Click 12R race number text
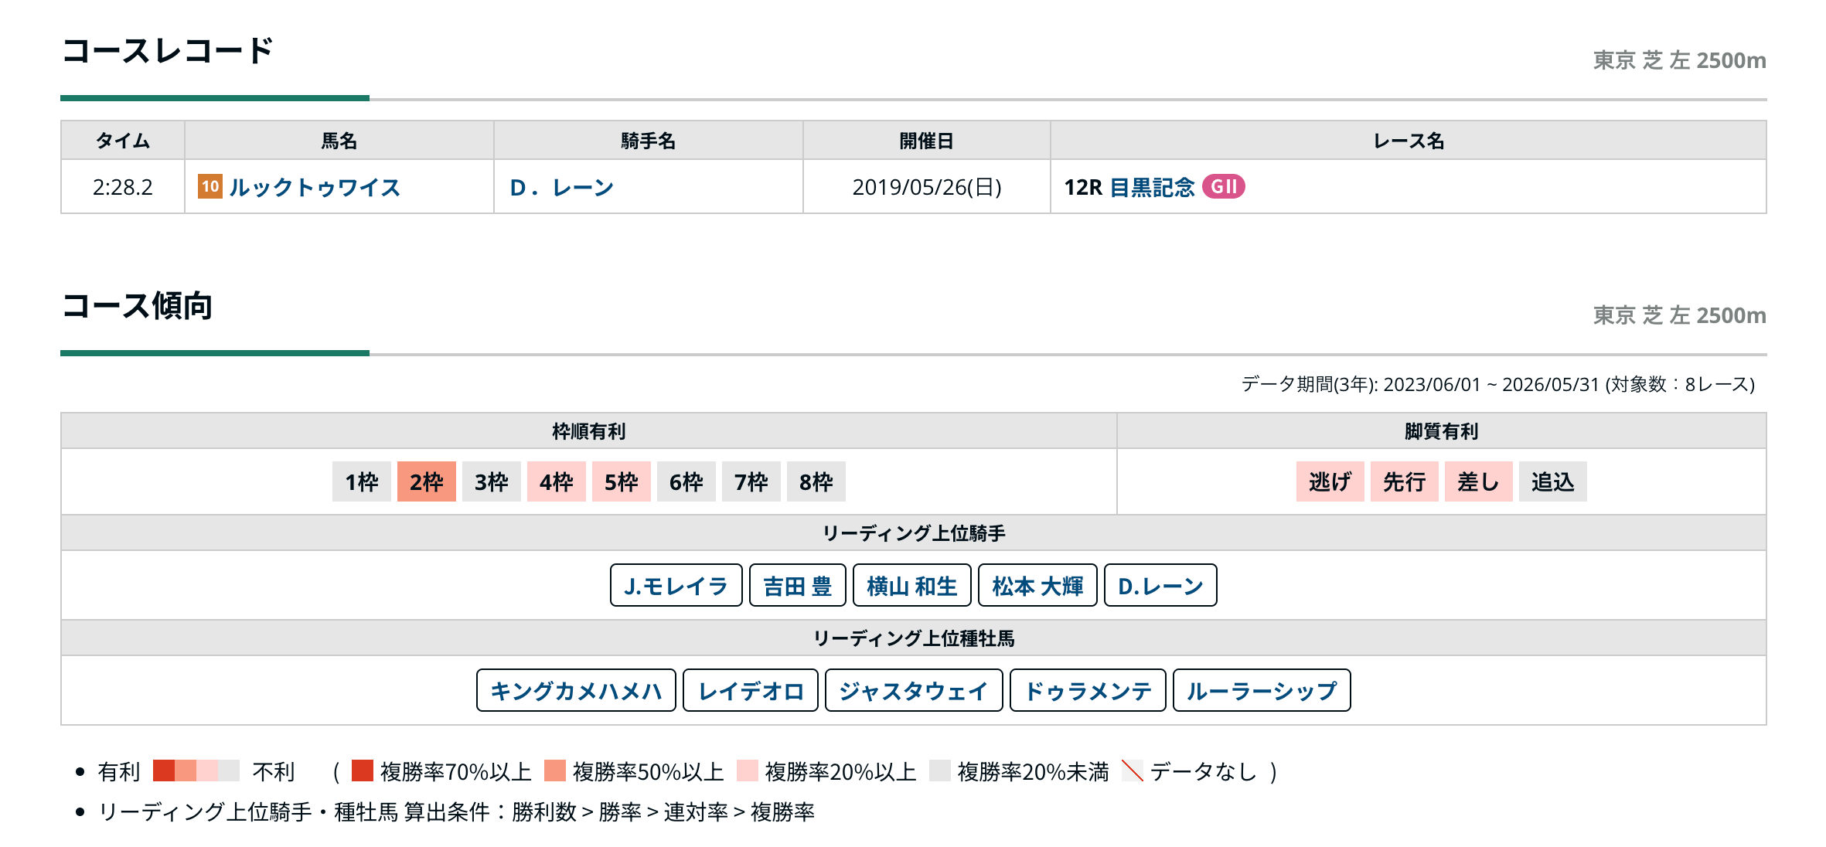Viewport: 1826px width, 847px height. pyautogui.click(x=1083, y=187)
